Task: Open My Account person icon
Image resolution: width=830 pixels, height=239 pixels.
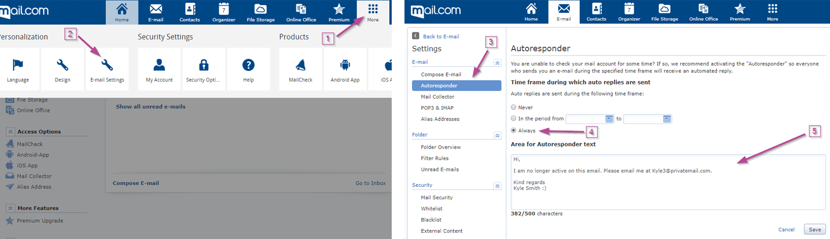Action: 159,65
